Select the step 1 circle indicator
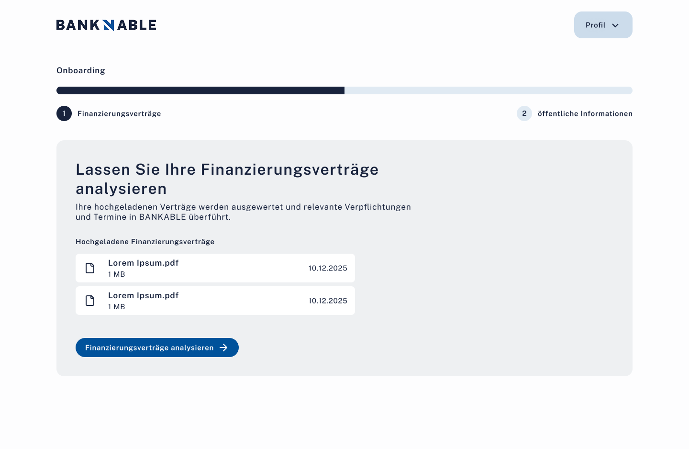Image resolution: width=689 pixels, height=449 pixels. pos(64,113)
